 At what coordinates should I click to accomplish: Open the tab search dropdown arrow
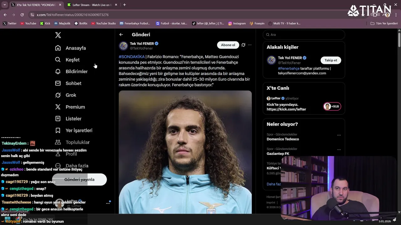tap(5, 5)
